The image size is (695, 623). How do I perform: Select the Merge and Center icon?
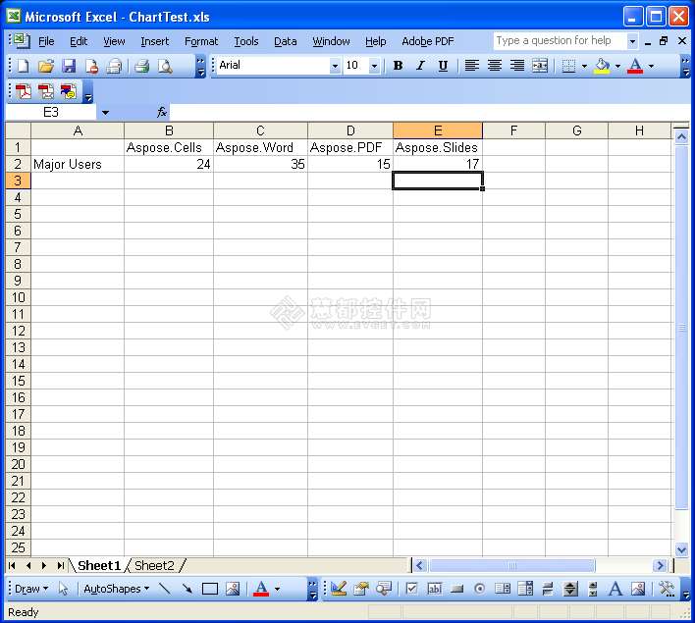tap(540, 66)
